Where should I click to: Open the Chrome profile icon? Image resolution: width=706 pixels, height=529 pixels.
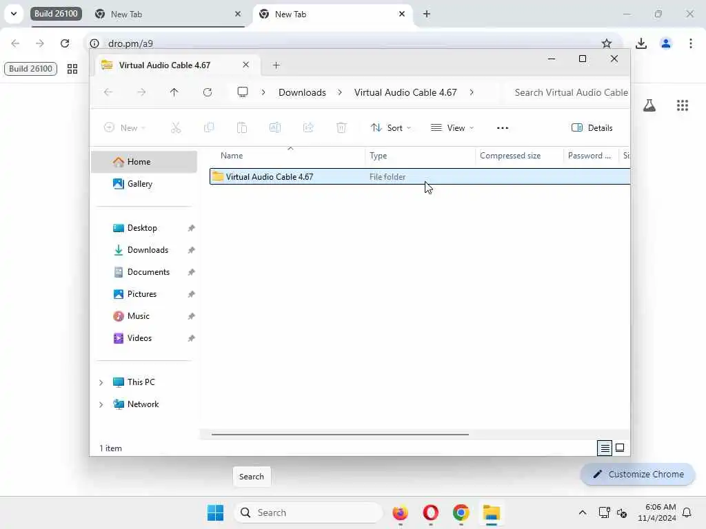click(x=666, y=43)
